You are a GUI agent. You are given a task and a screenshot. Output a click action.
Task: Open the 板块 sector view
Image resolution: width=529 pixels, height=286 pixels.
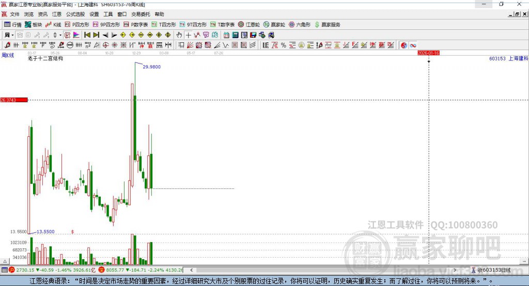(x=34, y=25)
